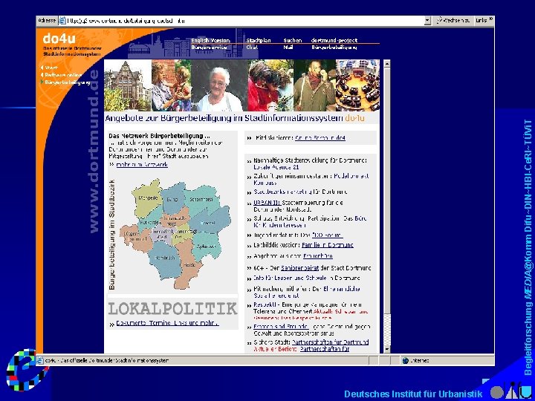The height and width of the screenshot is (401, 535).
Task: Open the 'Stadtplan' navigation item
Action: pyautogui.click(x=259, y=40)
